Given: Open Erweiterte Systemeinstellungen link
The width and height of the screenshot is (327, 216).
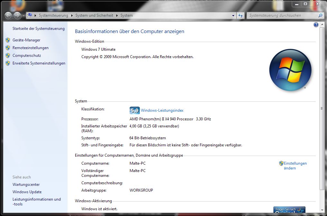Looking at the screenshot, I should tap(39, 63).
